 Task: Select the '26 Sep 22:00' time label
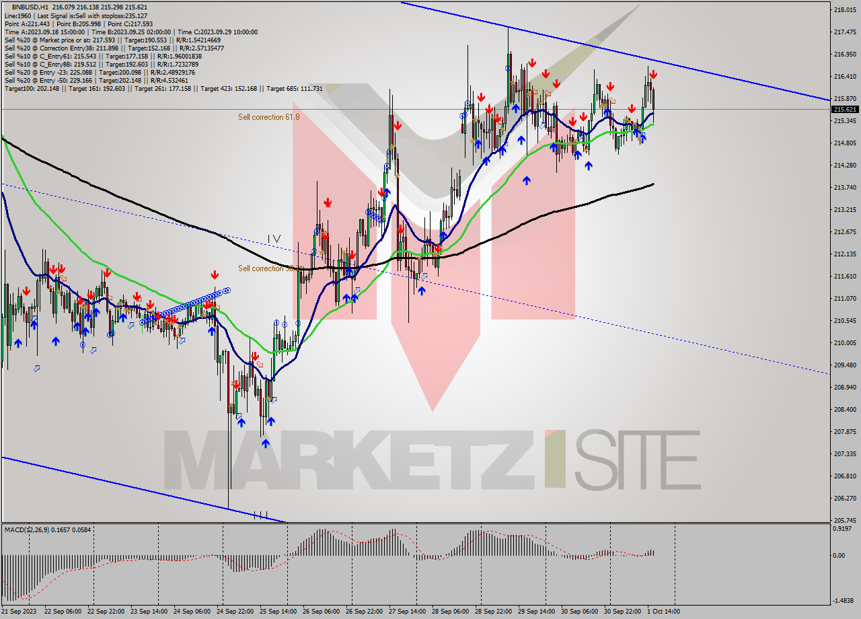pyautogui.click(x=365, y=612)
